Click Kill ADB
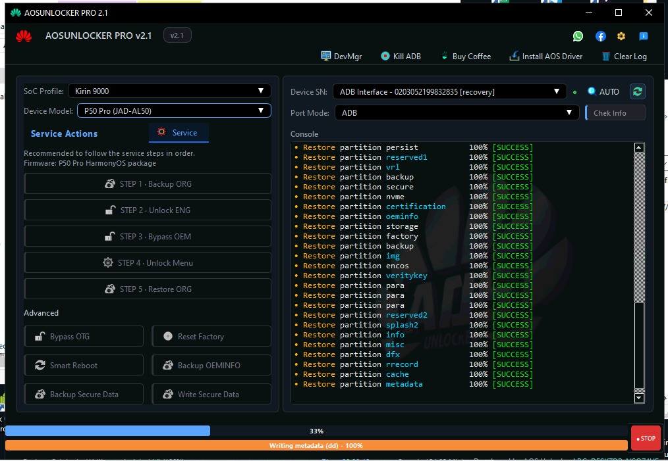The height and width of the screenshot is (461, 668). pyautogui.click(x=401, y=56)
